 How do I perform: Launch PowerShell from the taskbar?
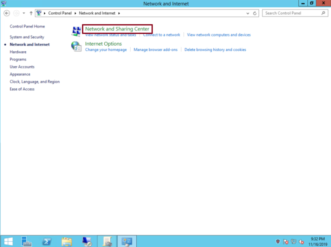click(x=47, y=241)
